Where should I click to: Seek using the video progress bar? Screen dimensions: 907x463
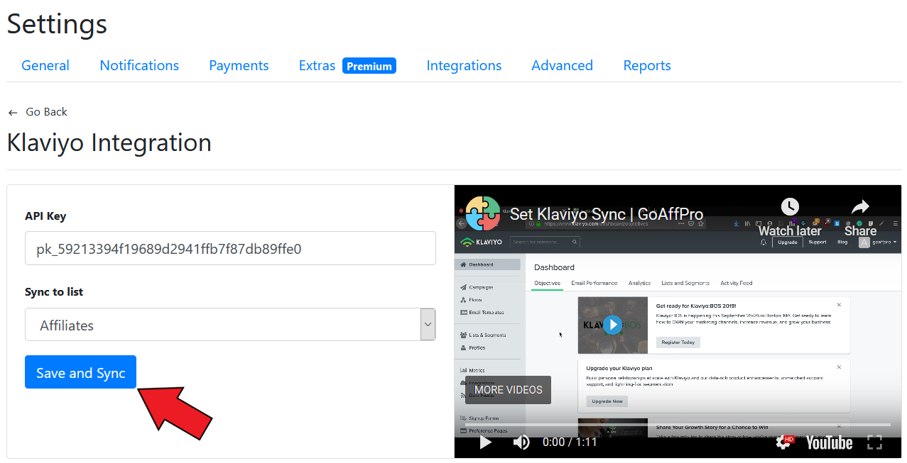(x=678, y=425)
